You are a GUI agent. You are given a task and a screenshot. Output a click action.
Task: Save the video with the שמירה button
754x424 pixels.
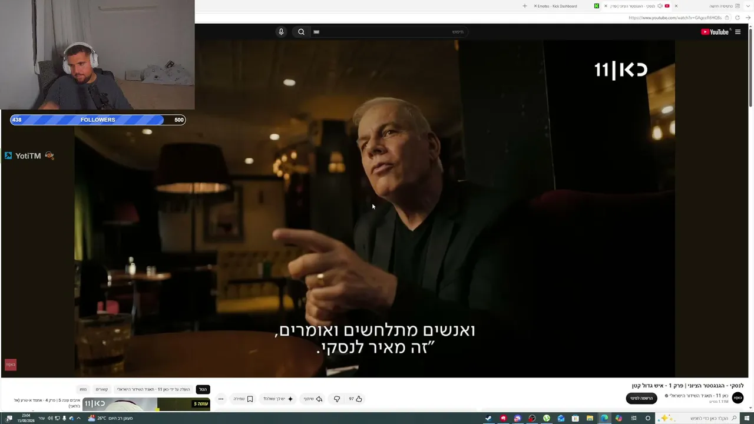coord(243,399)
